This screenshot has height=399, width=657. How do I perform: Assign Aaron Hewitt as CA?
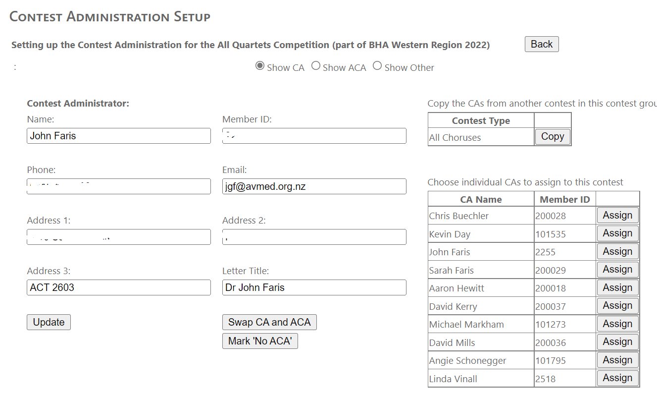click(x=617, y=287)
